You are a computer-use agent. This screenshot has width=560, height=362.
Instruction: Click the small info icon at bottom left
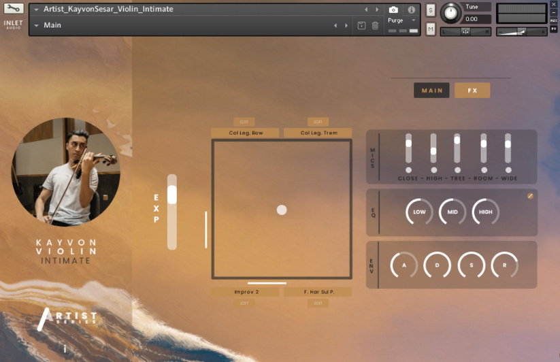(x=65, y=348)
